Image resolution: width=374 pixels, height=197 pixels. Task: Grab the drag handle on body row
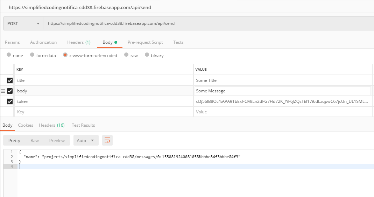pyautogui.click(x=3, y=91)
